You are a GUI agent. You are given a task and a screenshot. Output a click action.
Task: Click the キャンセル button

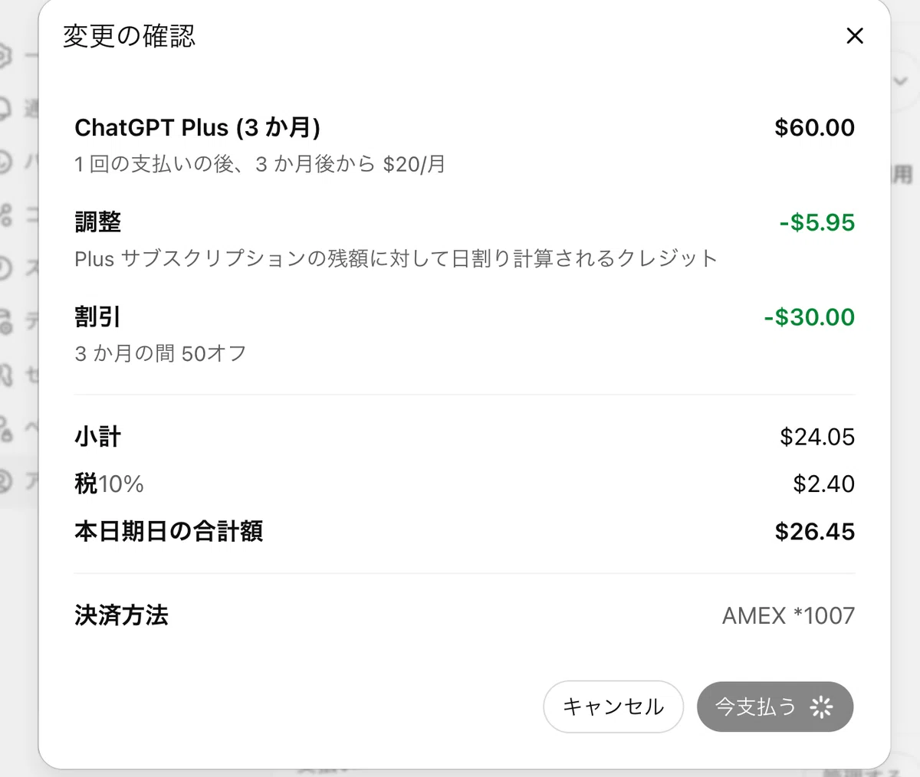(x=613, y=707)
